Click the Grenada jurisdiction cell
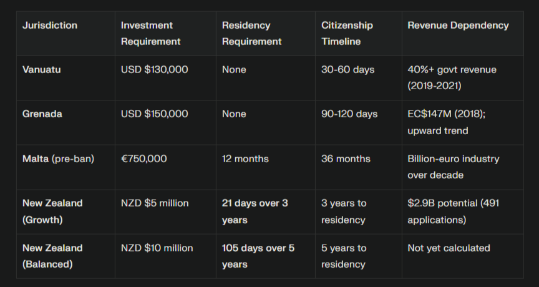 coord(42,114)
